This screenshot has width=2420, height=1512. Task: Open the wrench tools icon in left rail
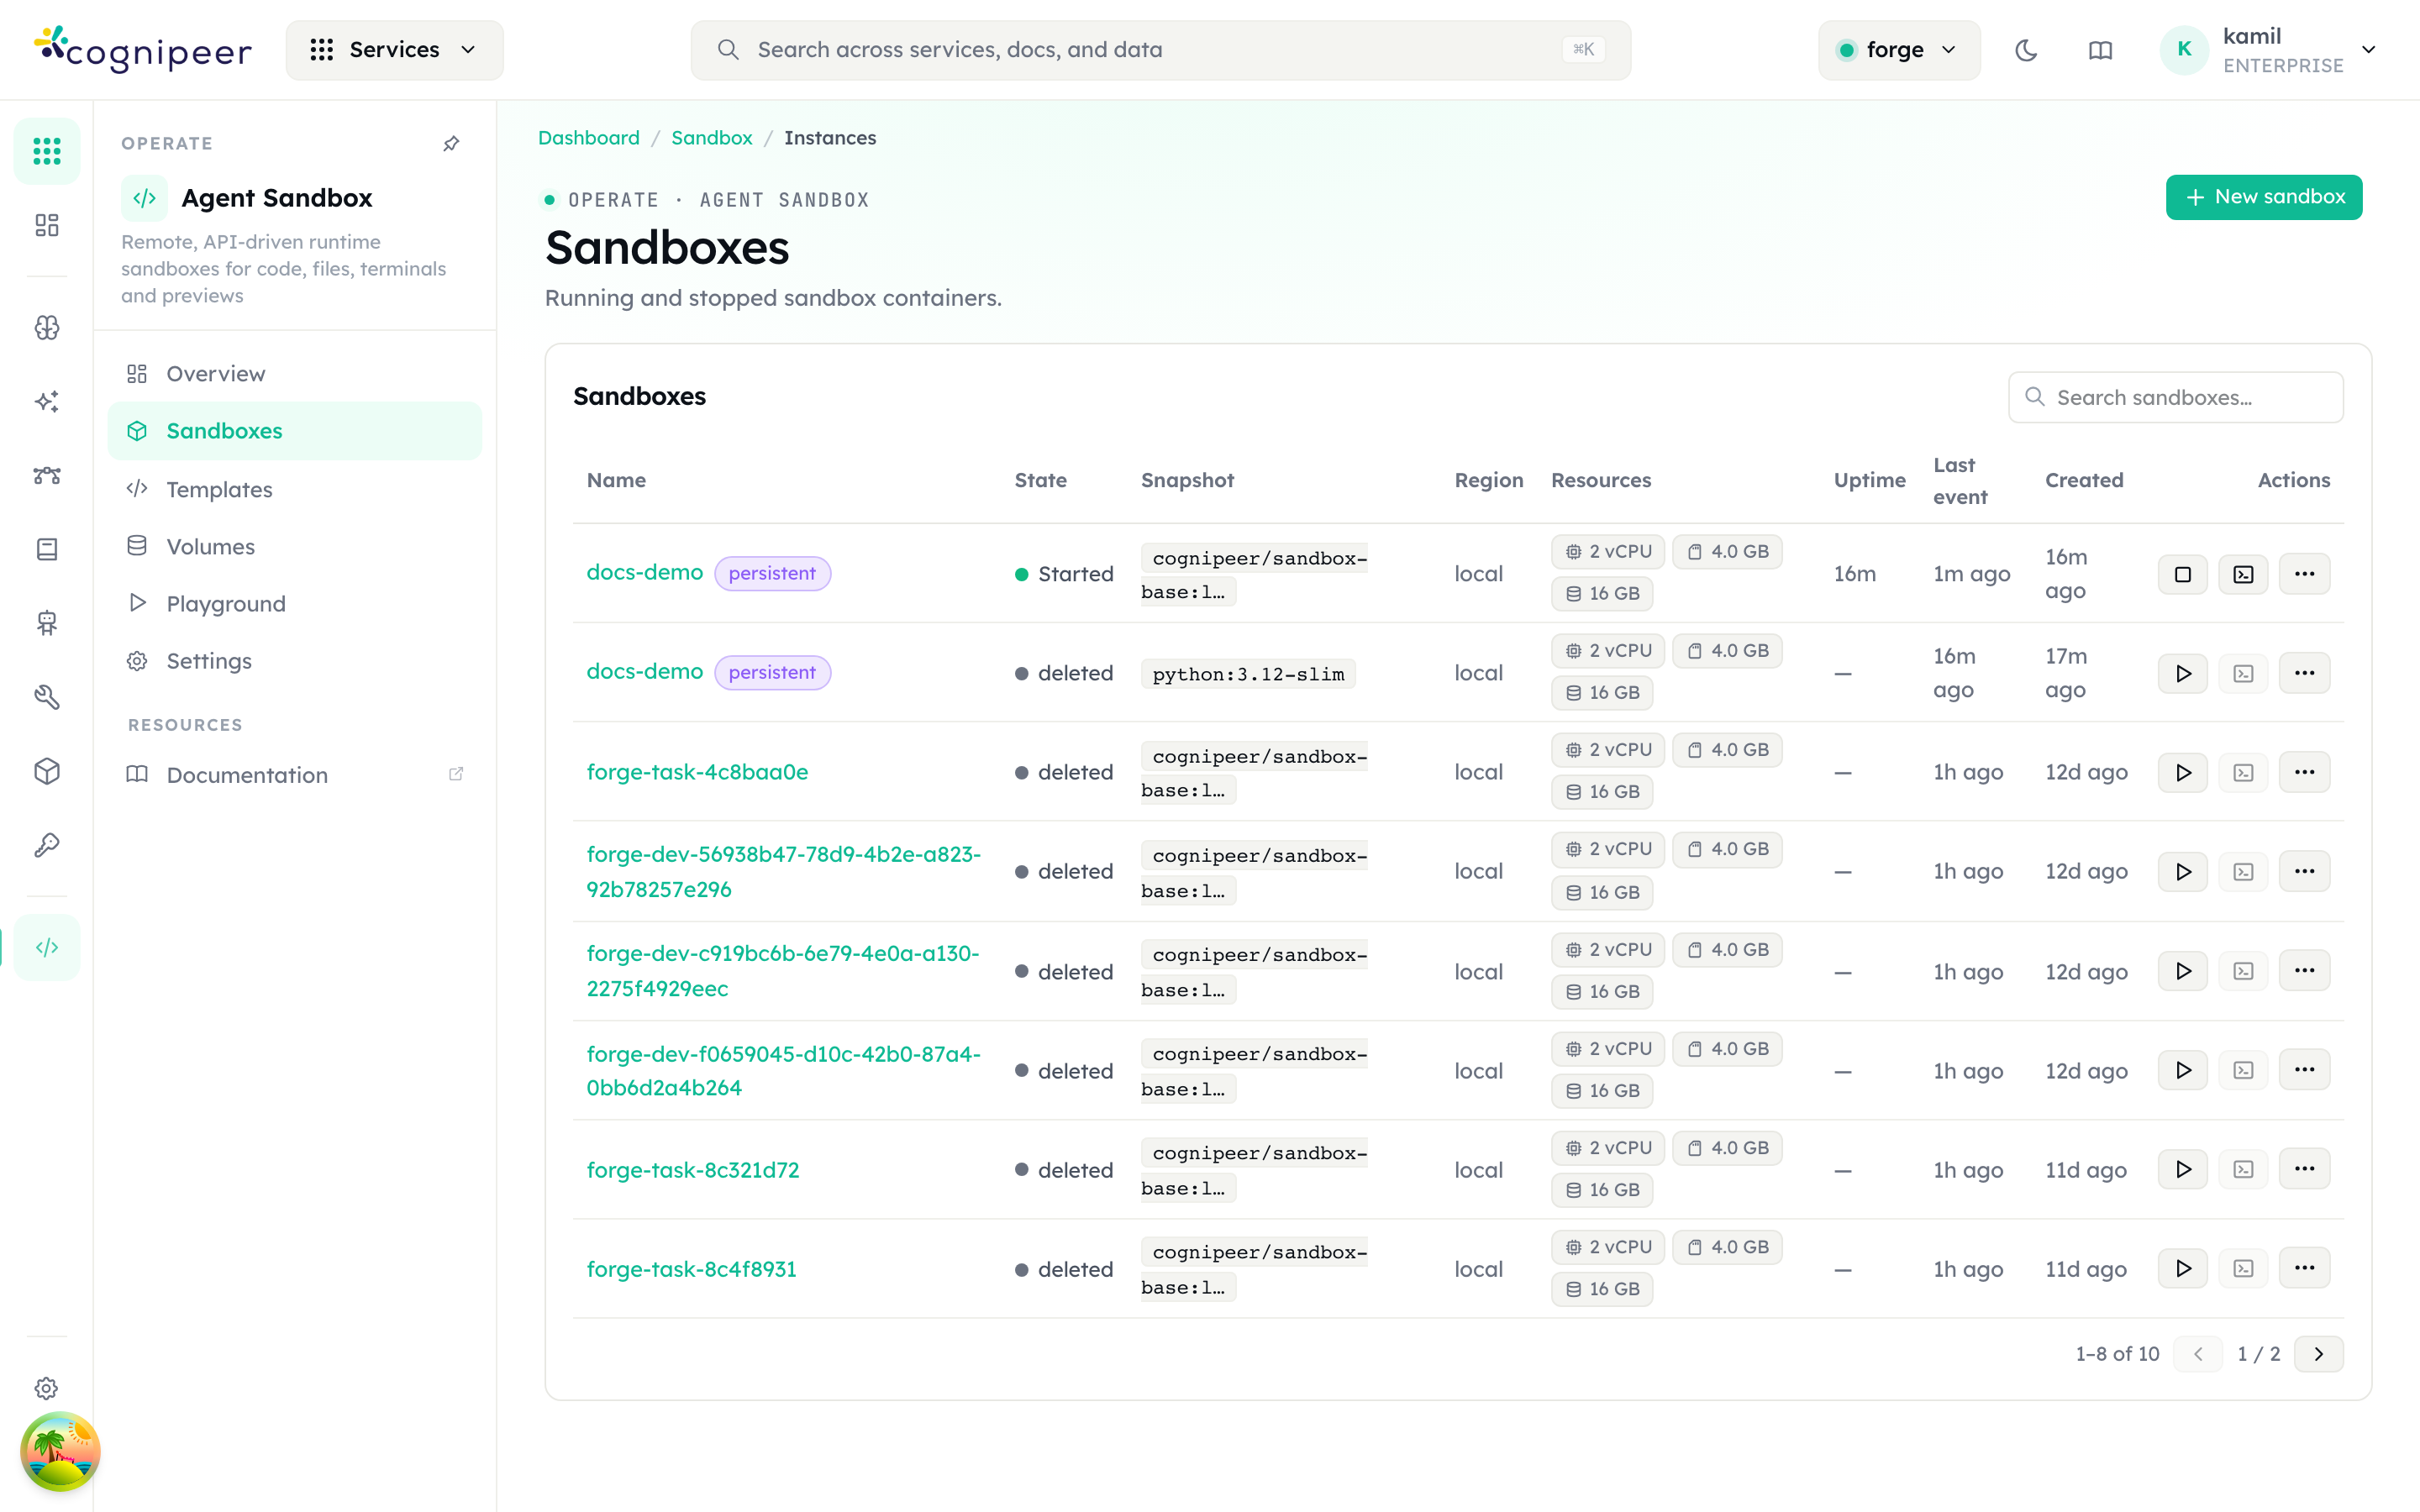(46, 697)
